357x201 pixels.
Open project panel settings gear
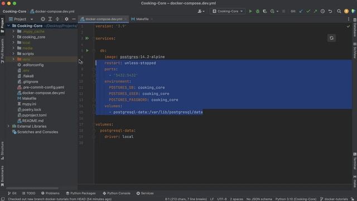pyautogui.click(x=66, y=19)
